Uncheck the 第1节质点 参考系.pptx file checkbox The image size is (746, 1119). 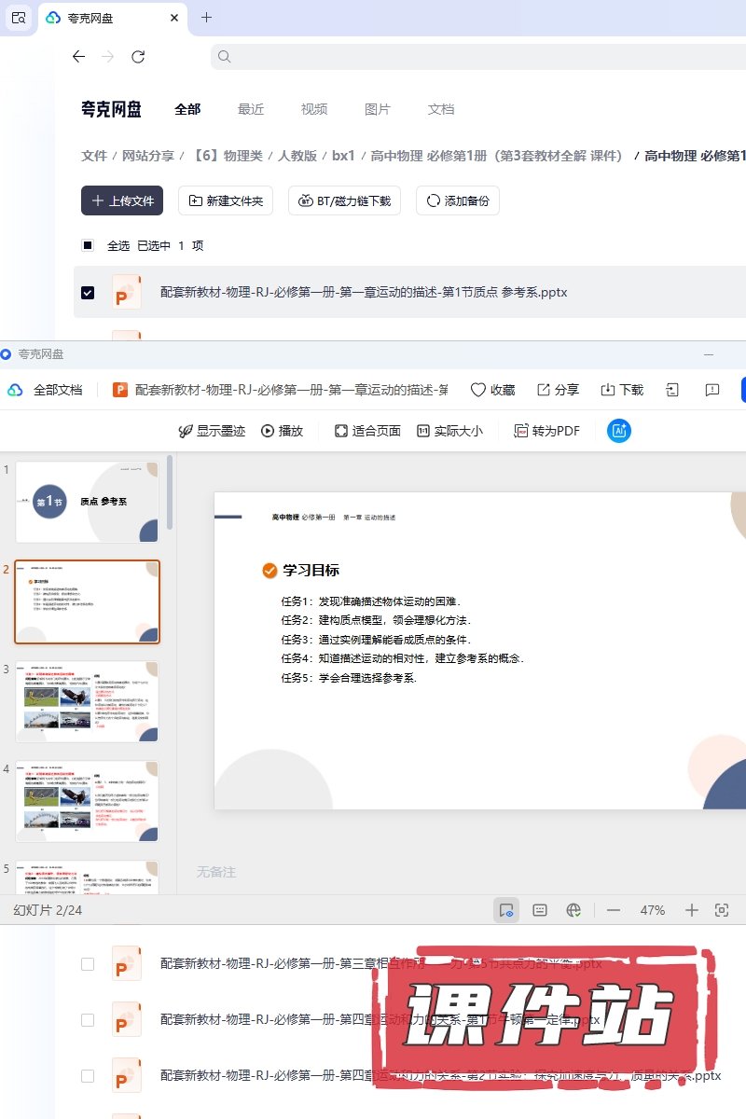88,293
